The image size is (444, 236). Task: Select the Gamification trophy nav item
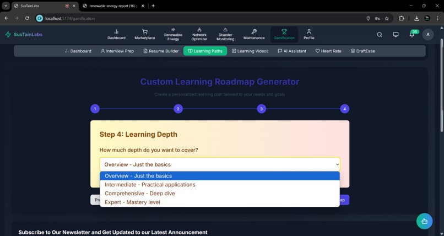click(284, 35)
